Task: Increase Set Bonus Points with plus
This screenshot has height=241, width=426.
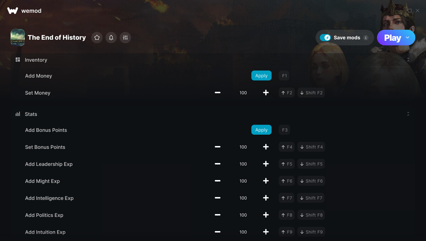Action: 266,147
